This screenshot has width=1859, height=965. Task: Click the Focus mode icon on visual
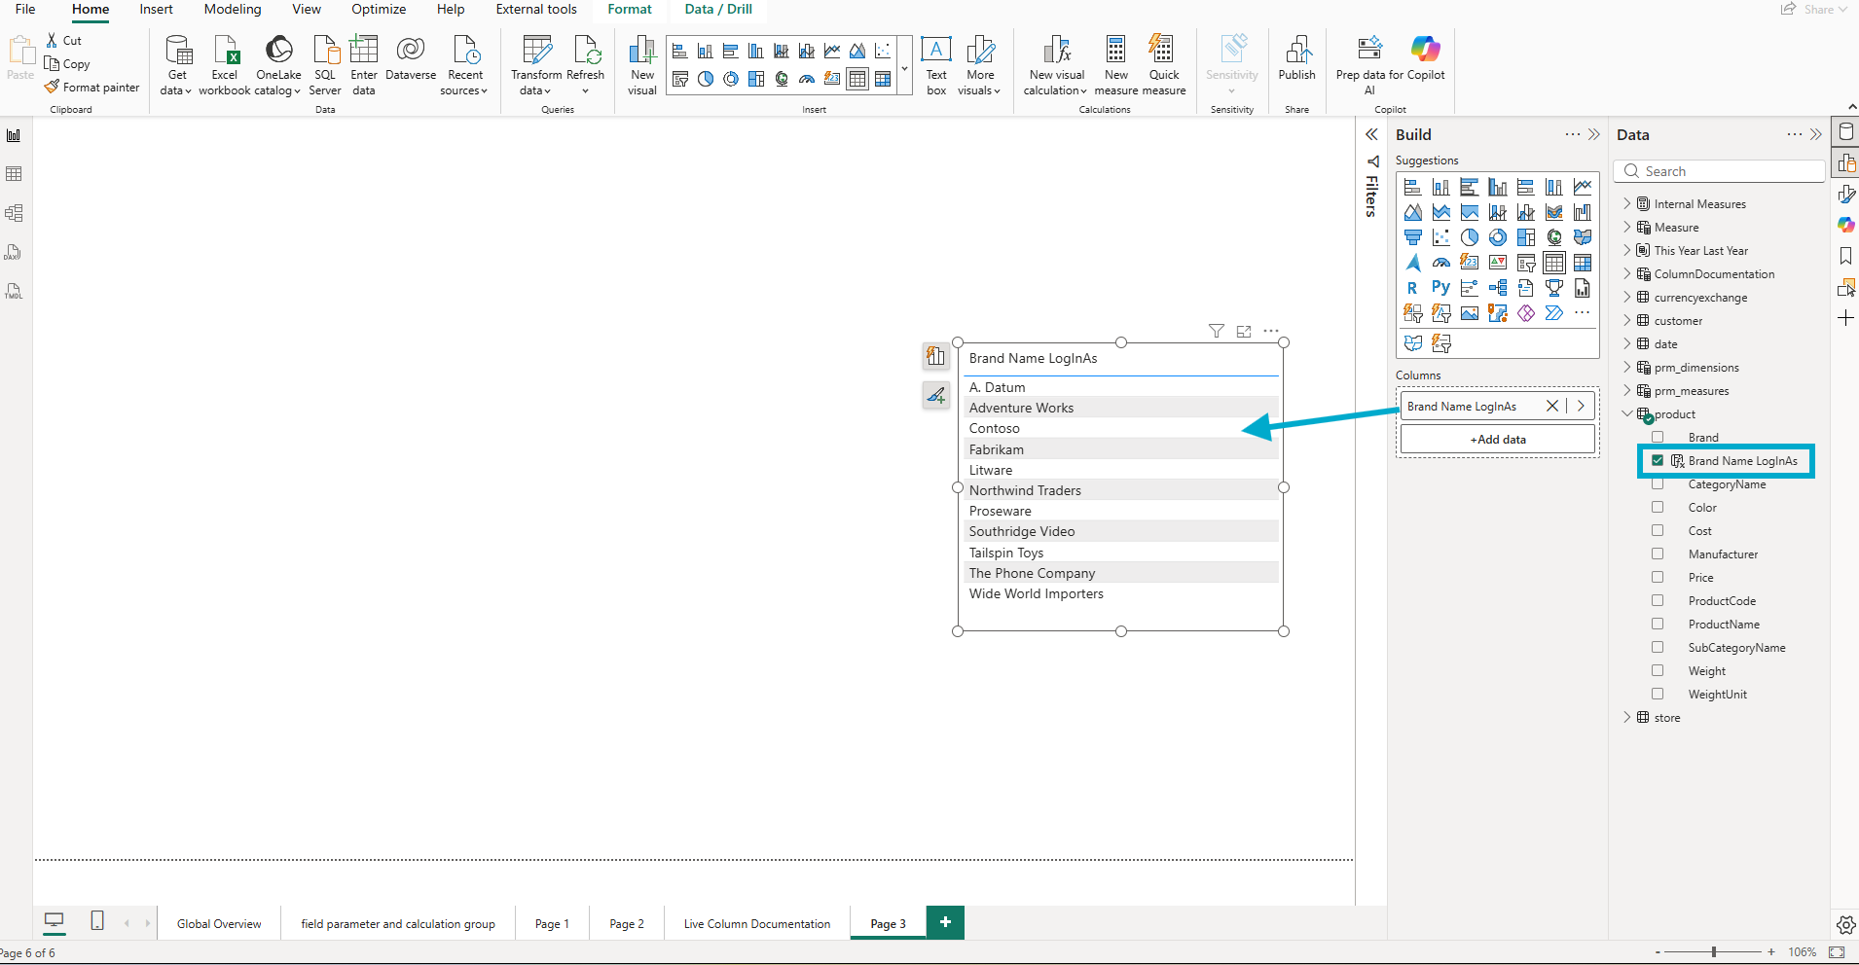tap(1244, 331)
